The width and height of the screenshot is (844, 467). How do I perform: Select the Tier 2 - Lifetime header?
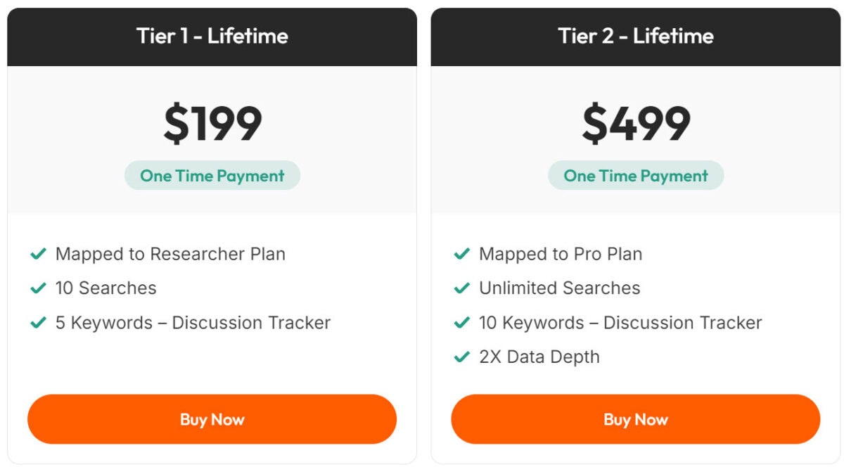[635, 36]
